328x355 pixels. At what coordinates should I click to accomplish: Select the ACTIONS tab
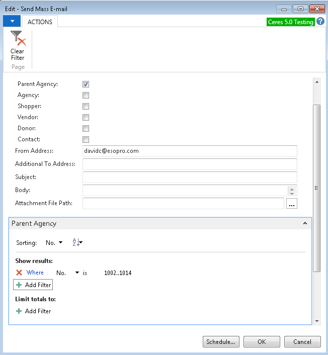40,22
